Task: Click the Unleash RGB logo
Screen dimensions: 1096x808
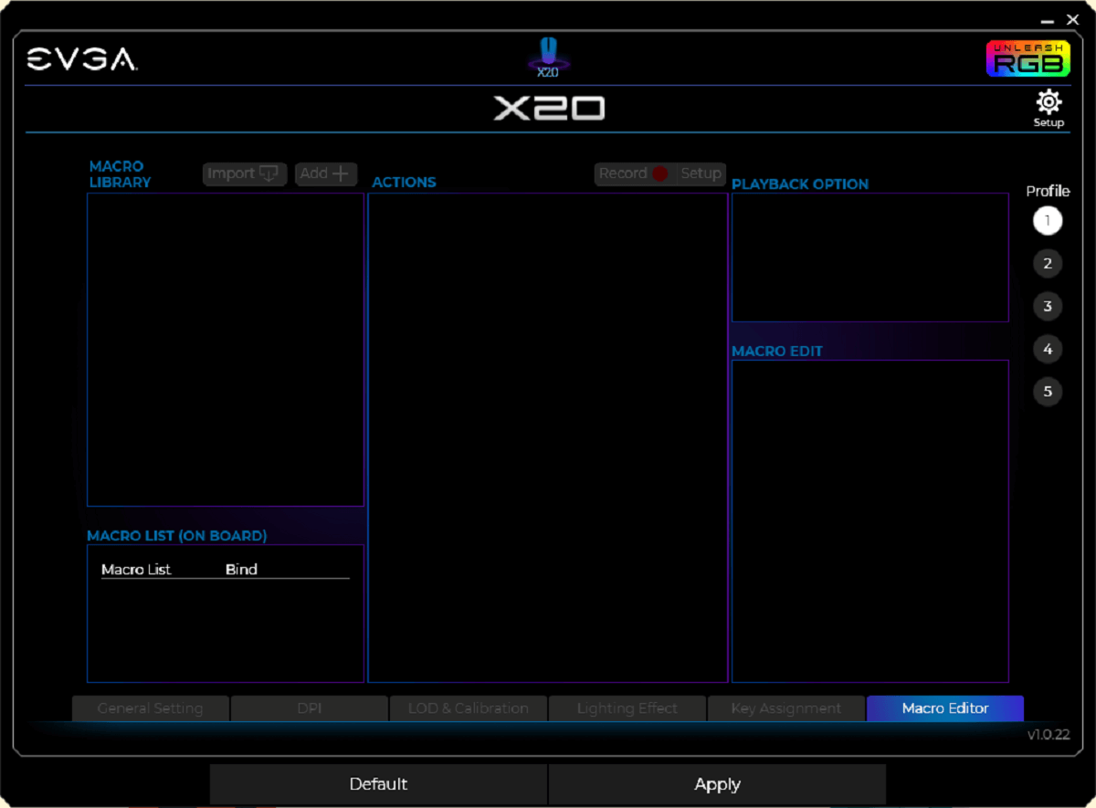Action: point(1027,58)
